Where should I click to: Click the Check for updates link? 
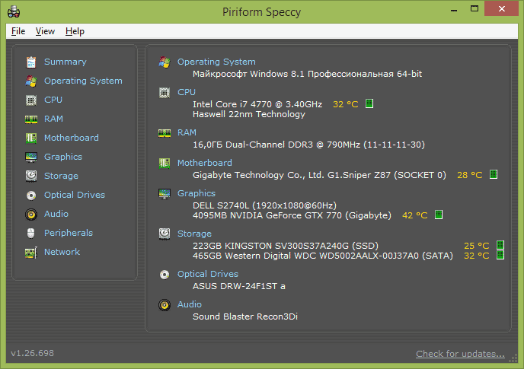pos(460,354)
